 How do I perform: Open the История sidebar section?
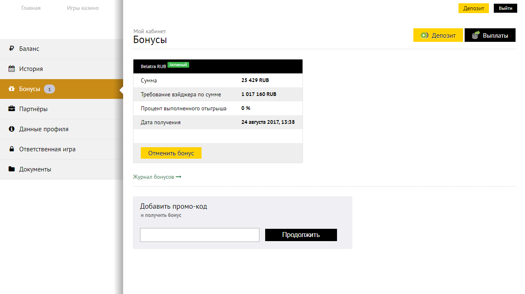point(62,69)
